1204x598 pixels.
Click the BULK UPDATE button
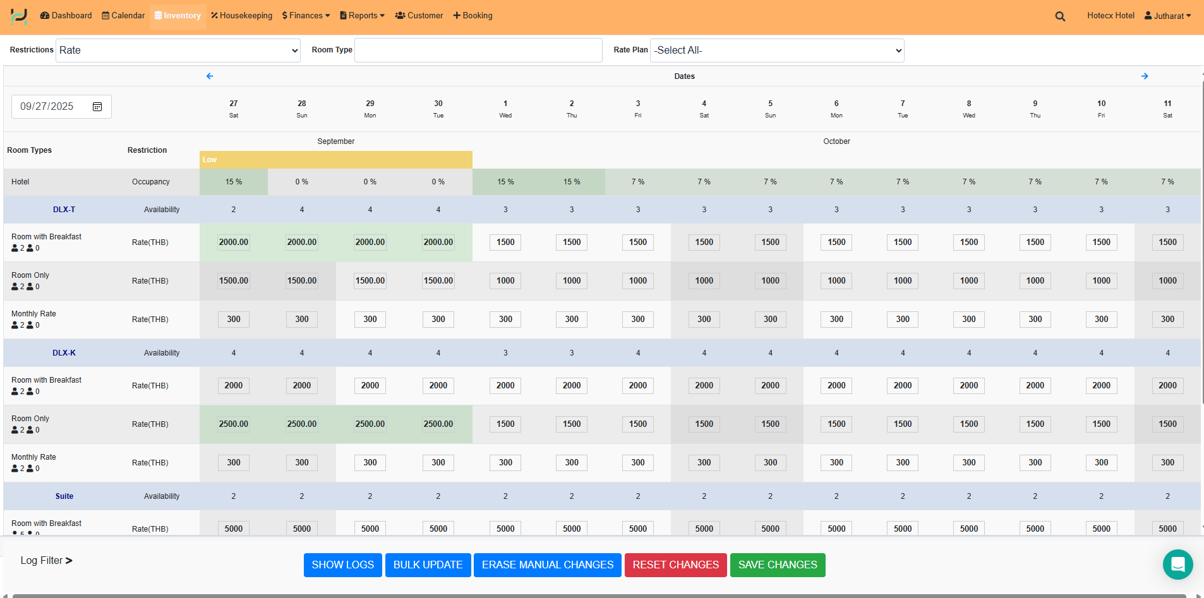(x=428, y=565)
